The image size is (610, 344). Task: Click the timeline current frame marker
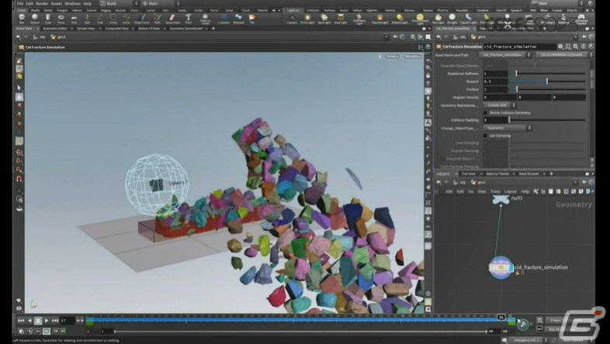(501, 318)
